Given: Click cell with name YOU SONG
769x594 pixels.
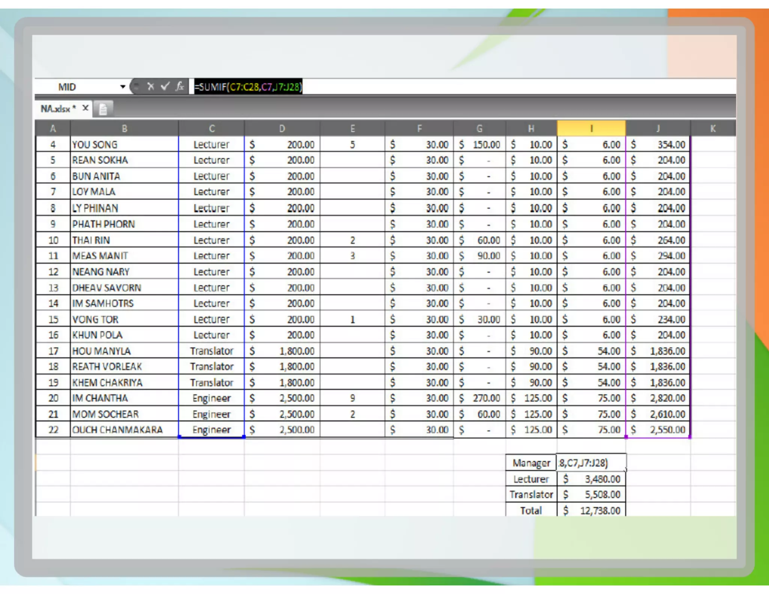Looking at the screenshot, I should [x=124, y=145].
